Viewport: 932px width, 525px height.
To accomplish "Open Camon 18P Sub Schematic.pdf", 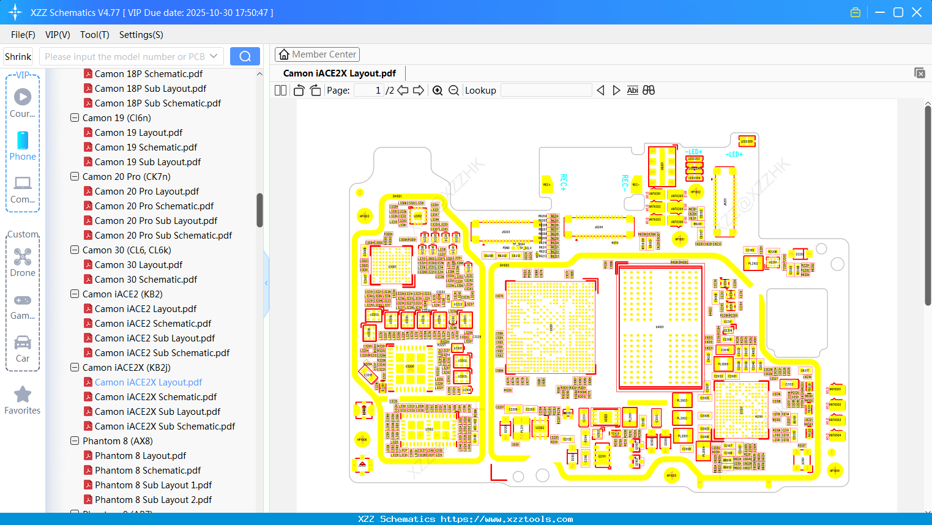I will 158,103.
